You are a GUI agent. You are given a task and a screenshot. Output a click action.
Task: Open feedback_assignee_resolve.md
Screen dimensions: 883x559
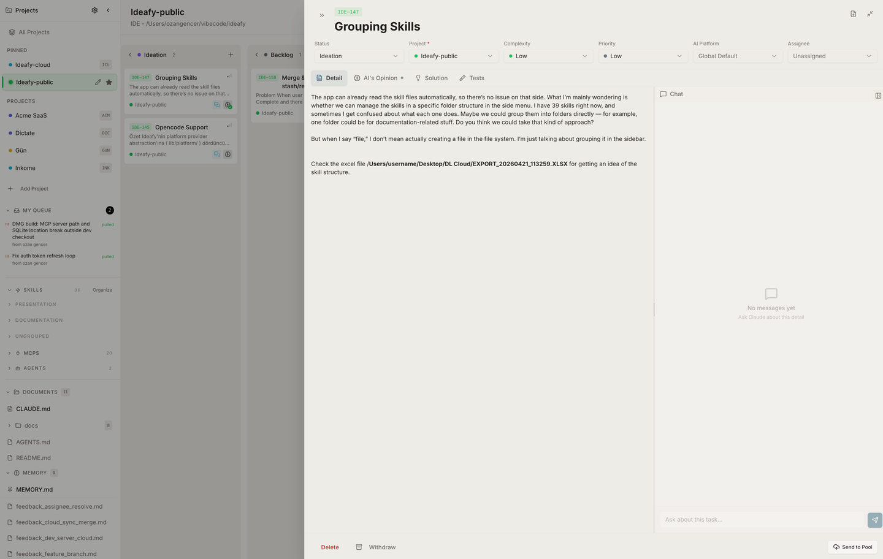pyautogui.click(x=59, y=507)
